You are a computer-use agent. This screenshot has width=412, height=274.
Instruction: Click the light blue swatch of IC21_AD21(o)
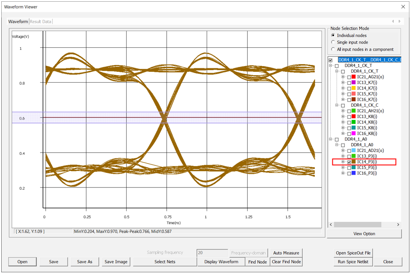point(354,151)
